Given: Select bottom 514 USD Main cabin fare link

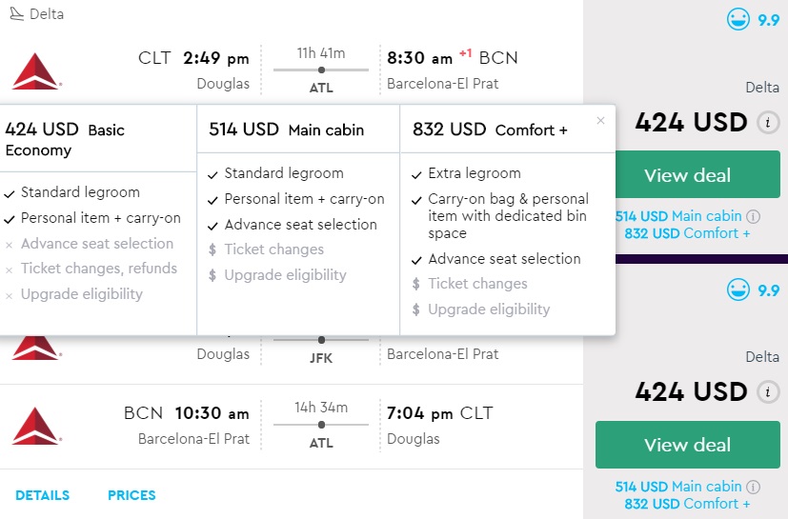Looking at the screenshot, I should (677, 487).
